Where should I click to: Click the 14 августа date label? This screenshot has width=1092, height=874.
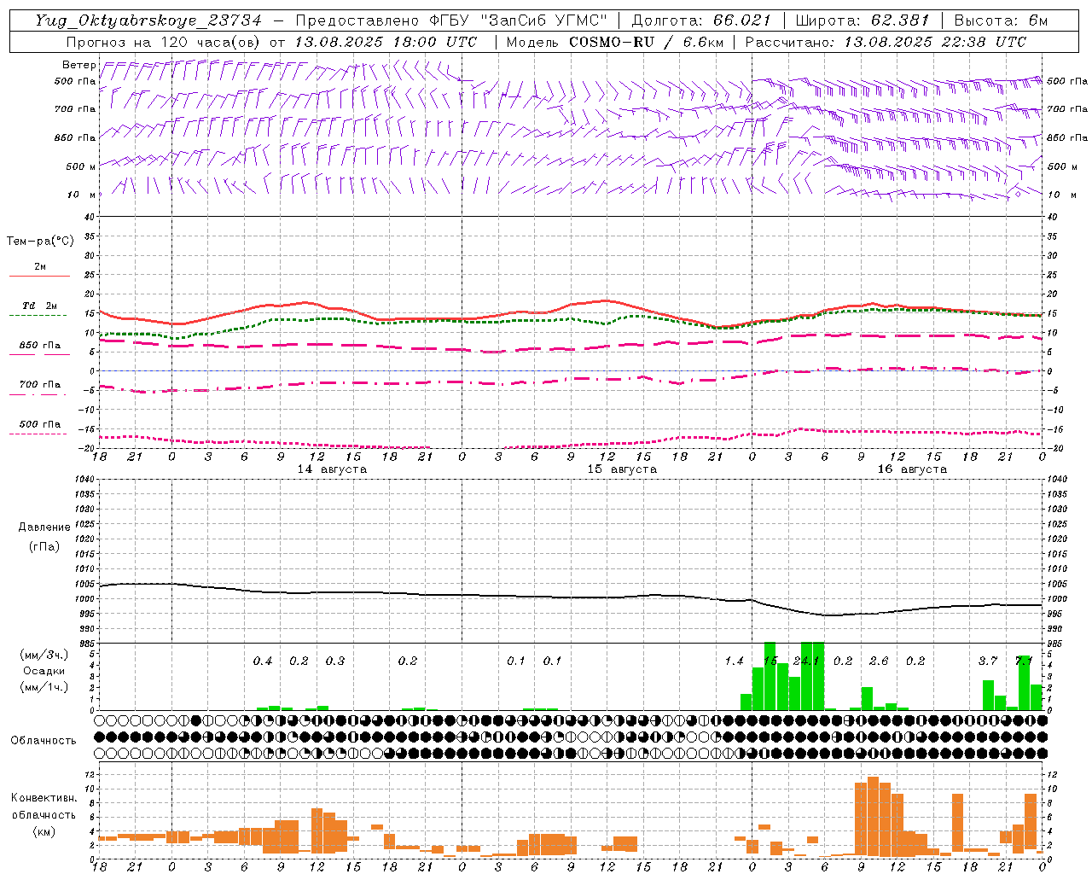click(332, 469)
